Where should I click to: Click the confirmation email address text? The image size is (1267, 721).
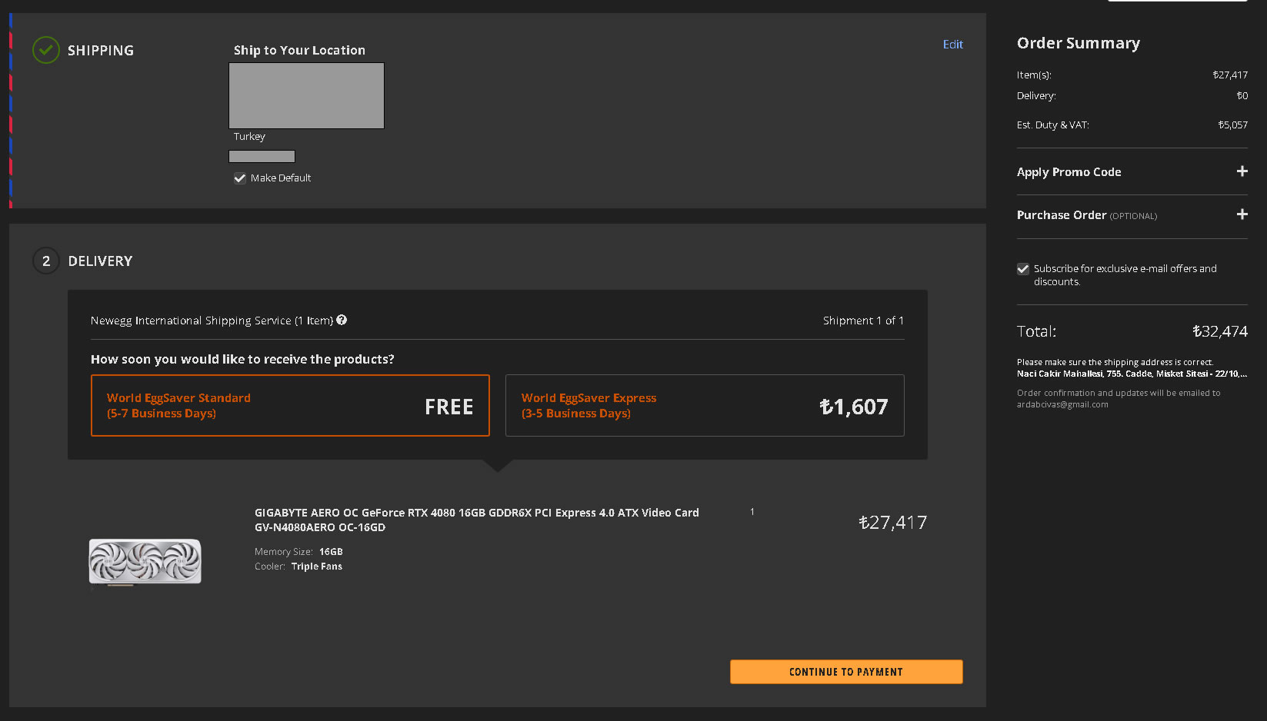(1062, 404)
